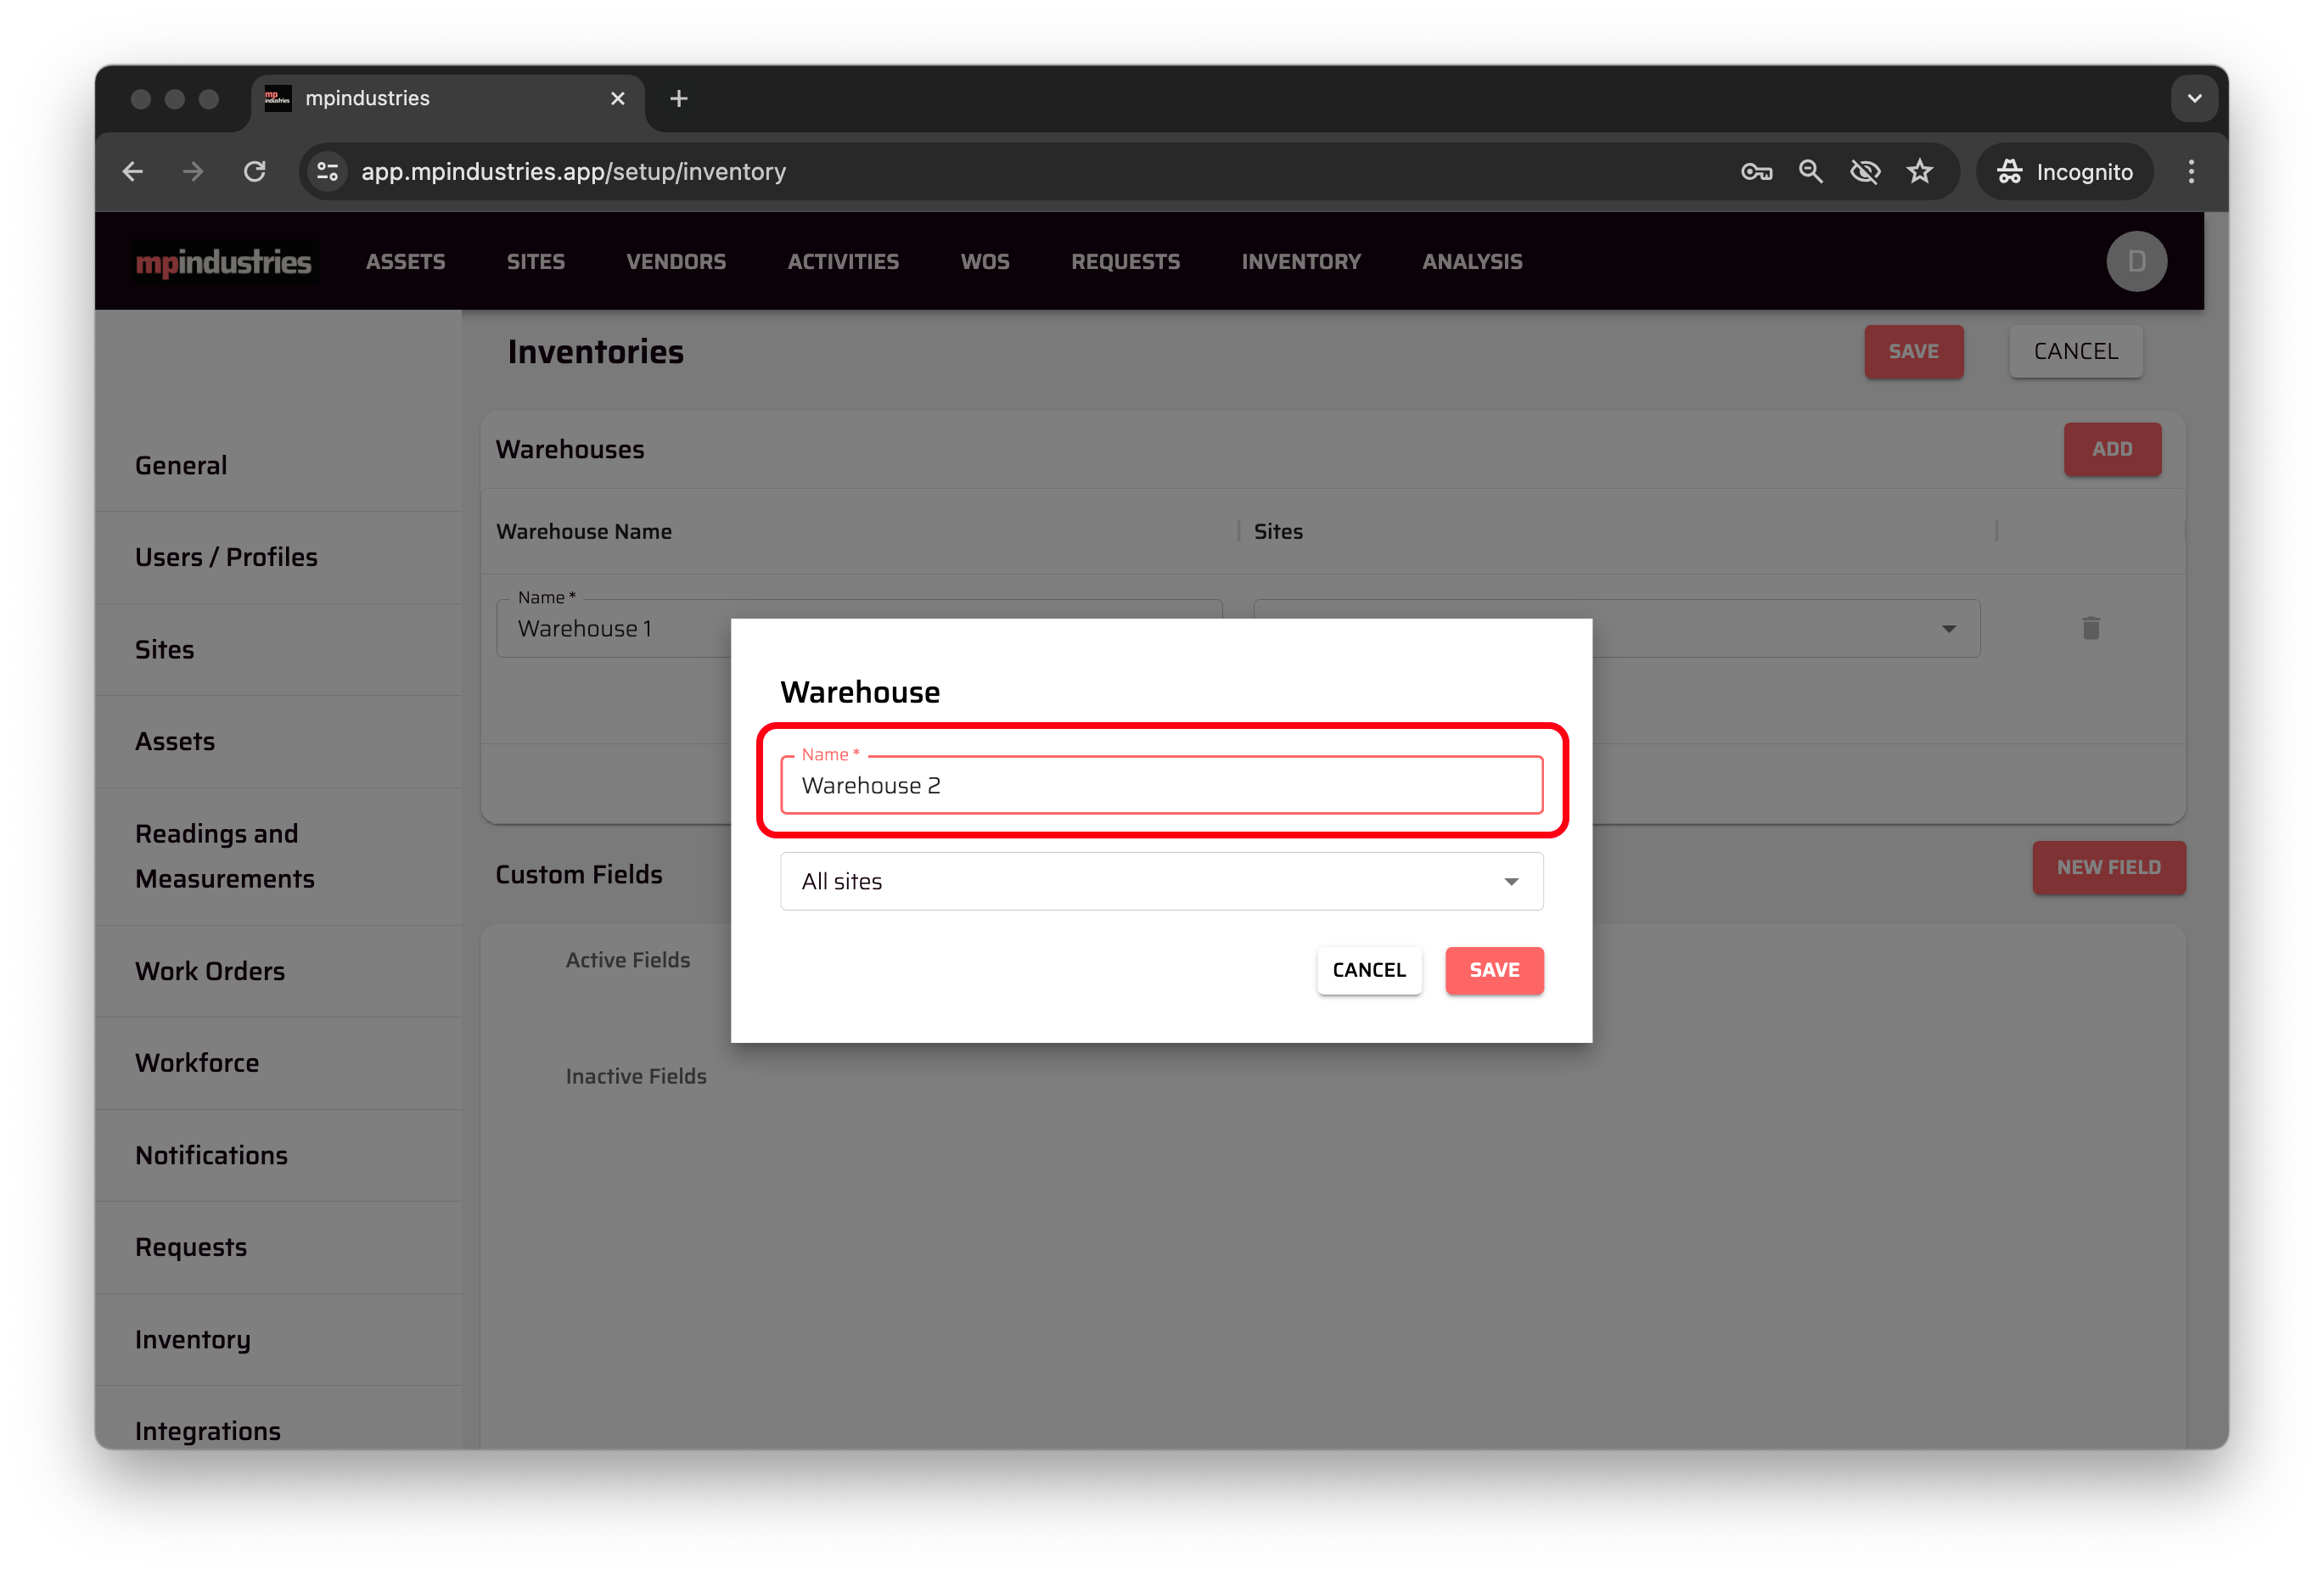Click the browser reload icon

pos(255,172)
